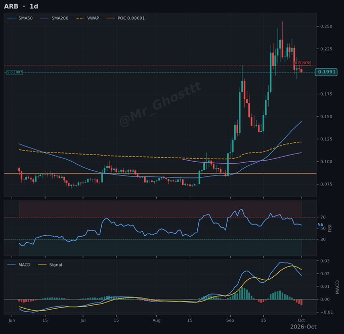Click the Jun date axis label

pos(12,320)
